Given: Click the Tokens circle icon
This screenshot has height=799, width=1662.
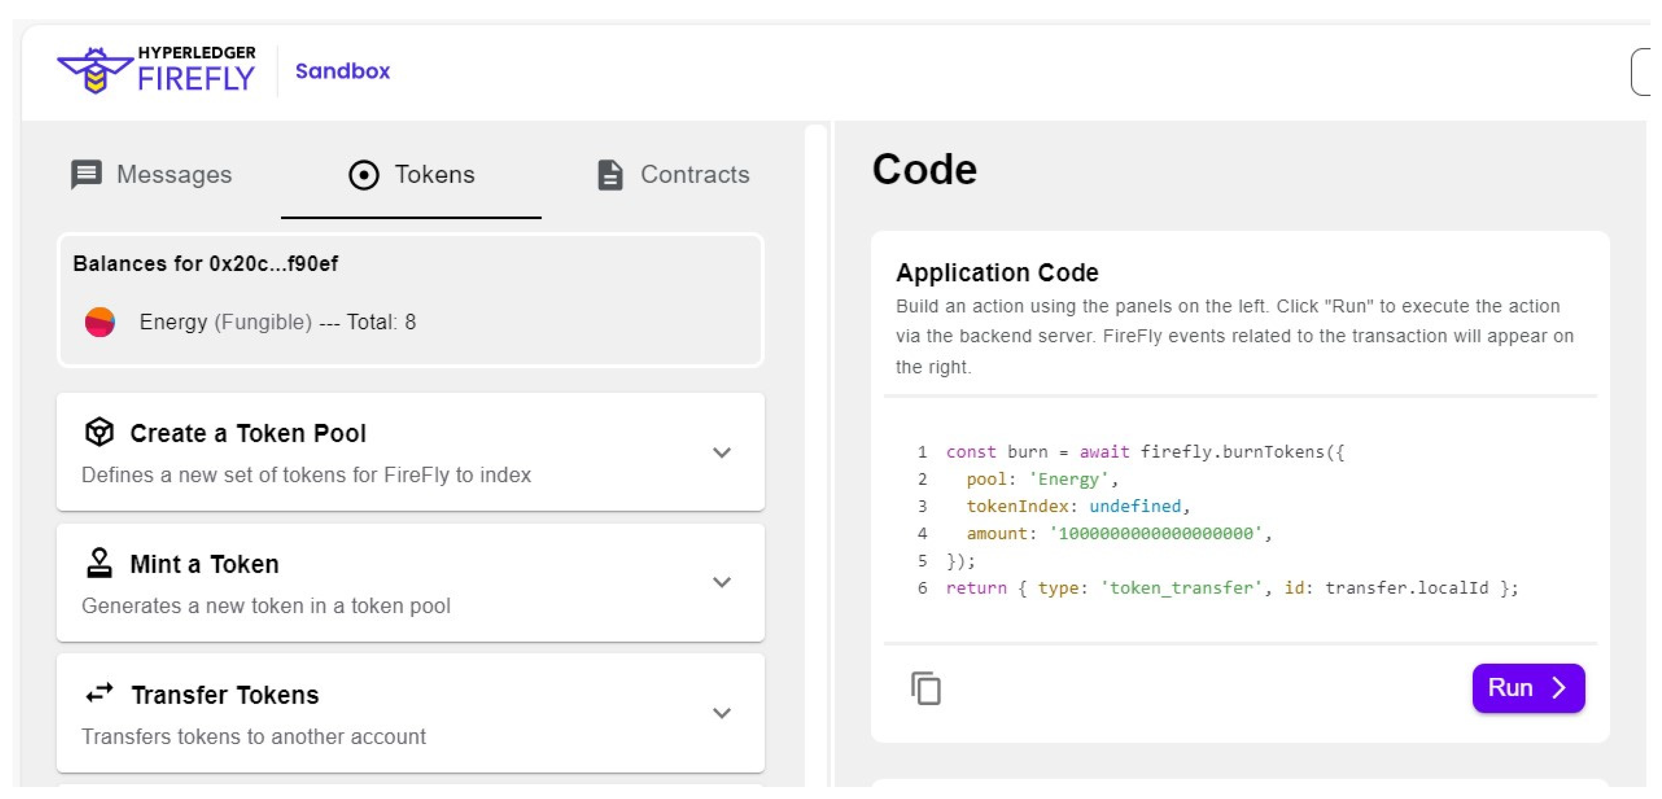Looking at the screenshot, I should tap(364, 175).
